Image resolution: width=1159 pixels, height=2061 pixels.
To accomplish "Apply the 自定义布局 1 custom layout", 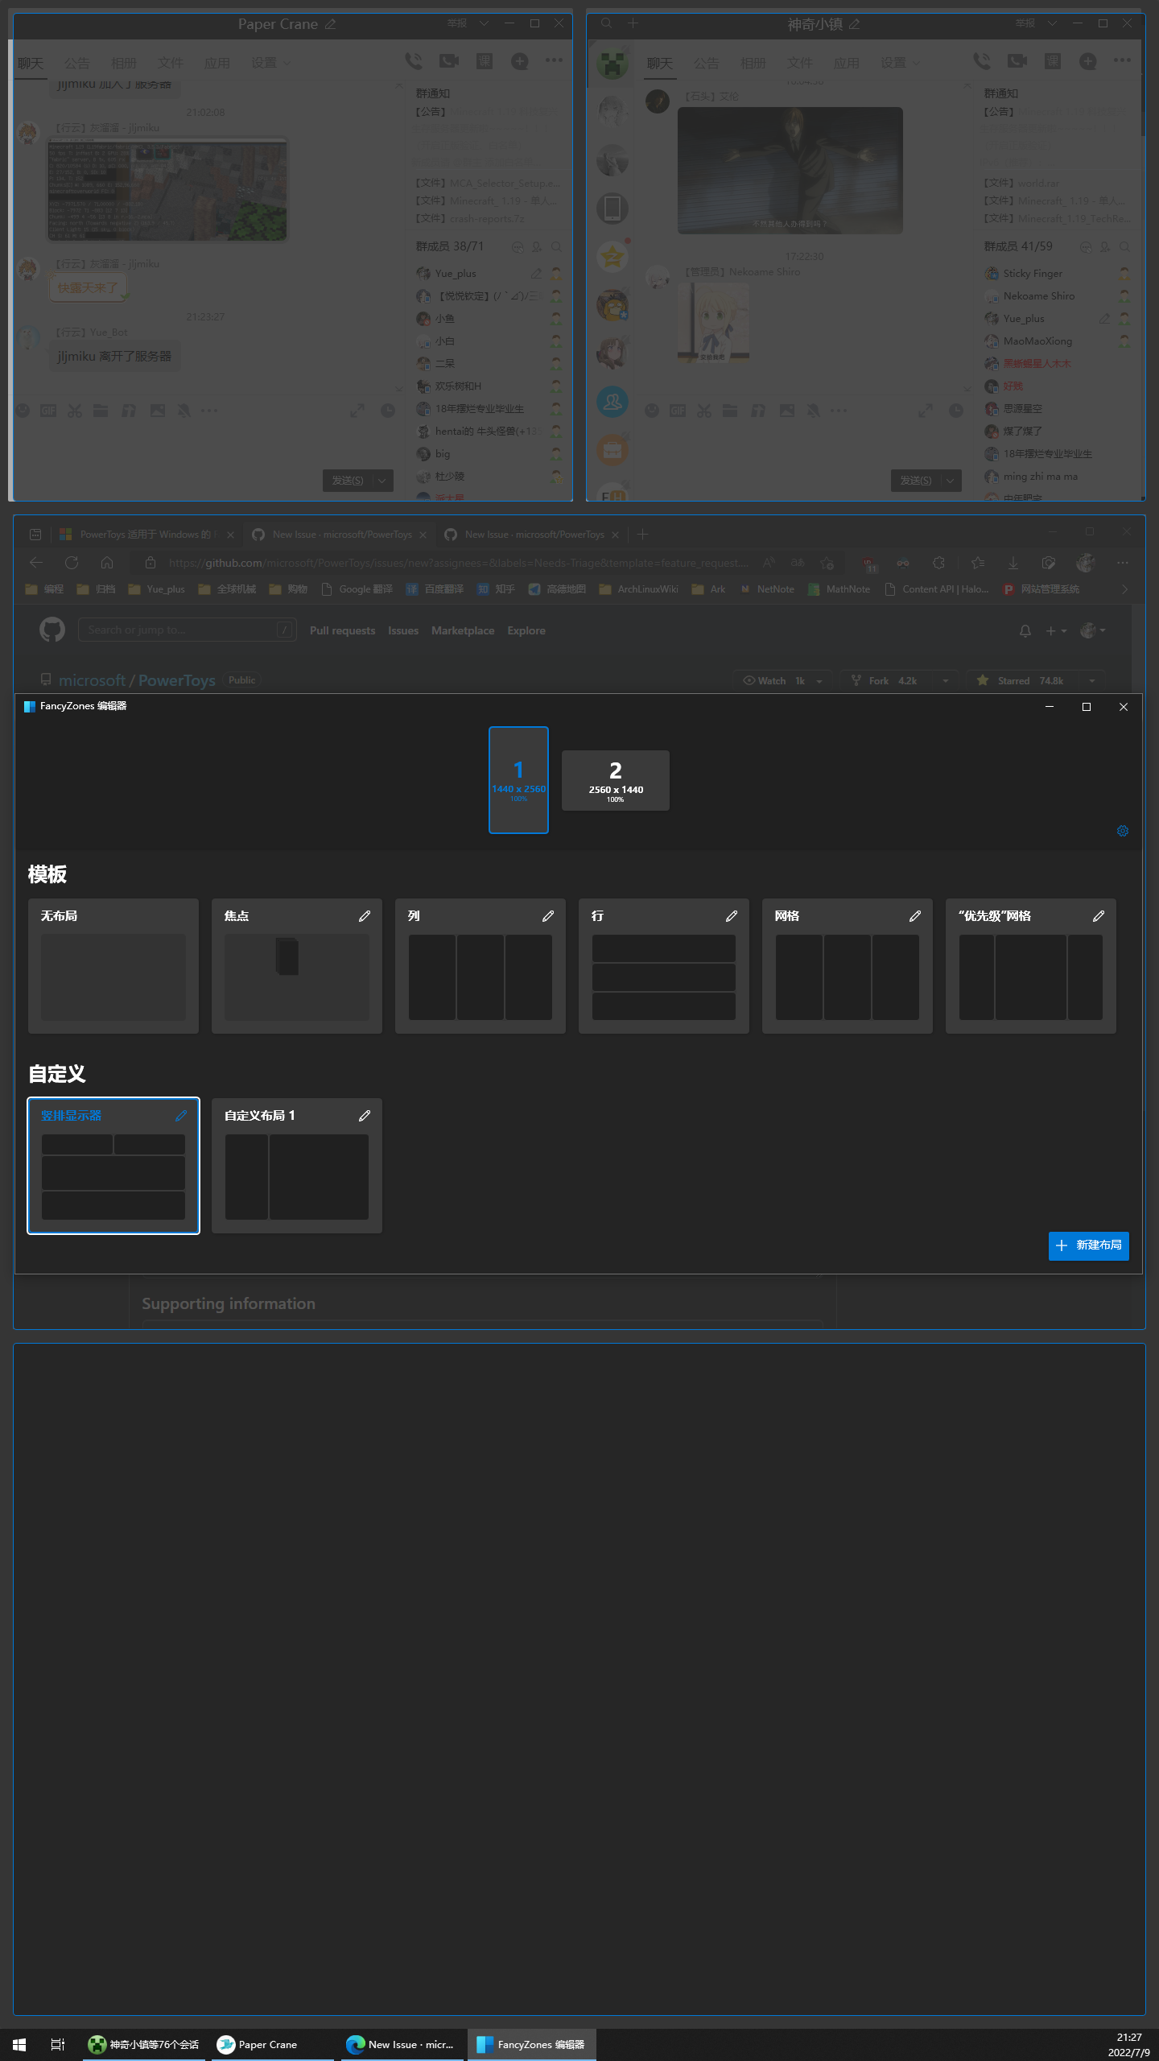I will tap(297, 1166).
